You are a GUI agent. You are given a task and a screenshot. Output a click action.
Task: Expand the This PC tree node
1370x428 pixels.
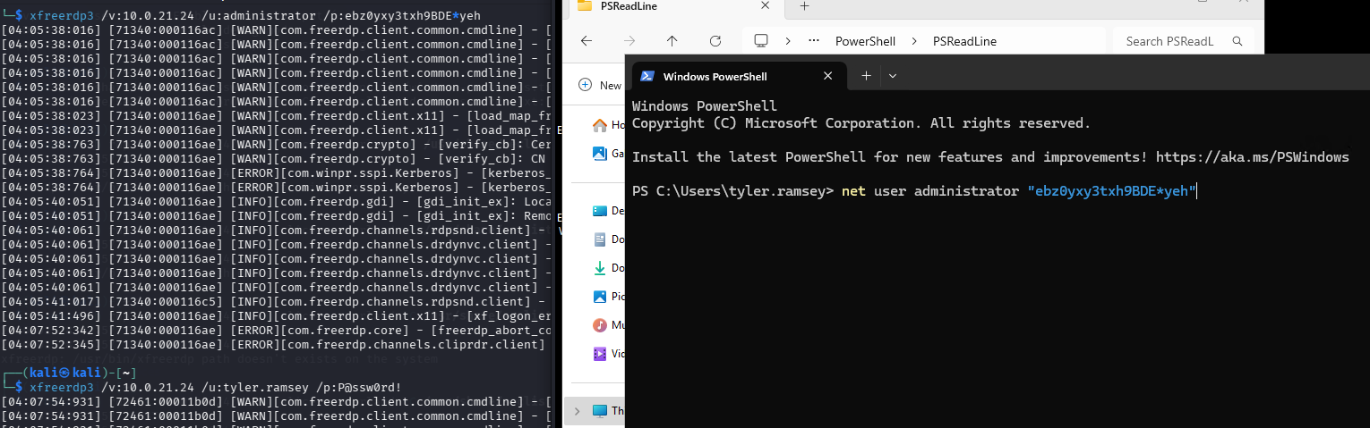pos(576,411)
